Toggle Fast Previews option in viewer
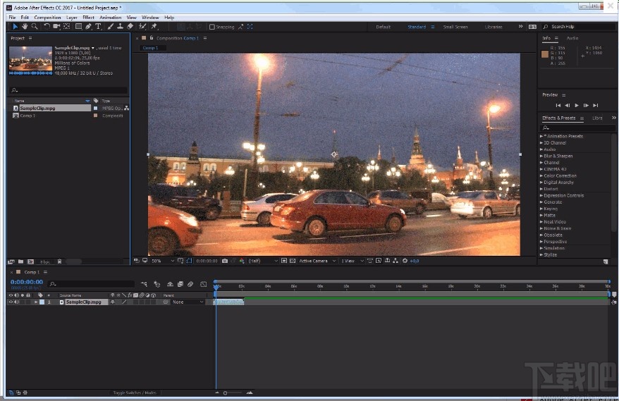The width and height of the screenshot is (619, 401). coord(379,261)
